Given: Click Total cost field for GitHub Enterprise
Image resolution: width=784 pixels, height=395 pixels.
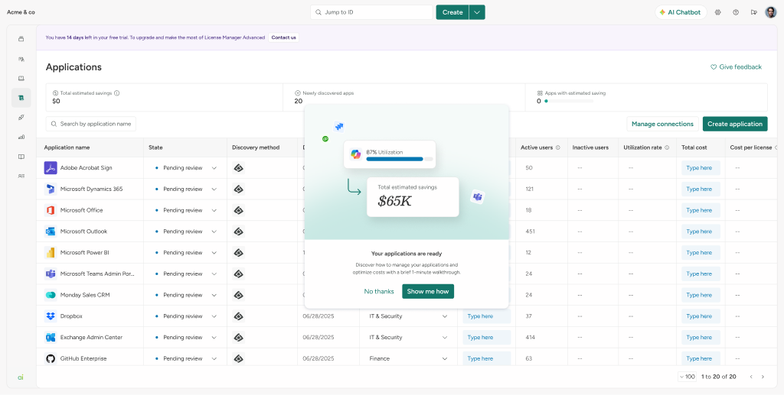Looking at the screenshot, I should pyautogui.click(x=701, y=358).
